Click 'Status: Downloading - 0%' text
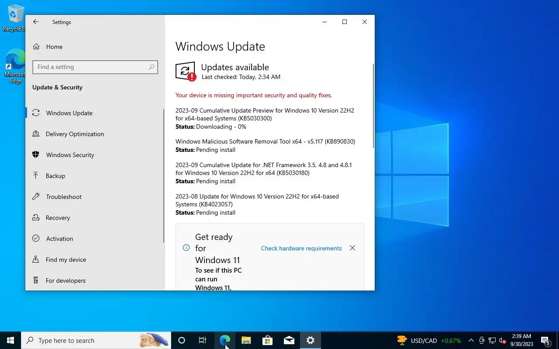 pos(211,127)
